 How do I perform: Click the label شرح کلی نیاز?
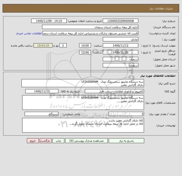tap(167, 83)
